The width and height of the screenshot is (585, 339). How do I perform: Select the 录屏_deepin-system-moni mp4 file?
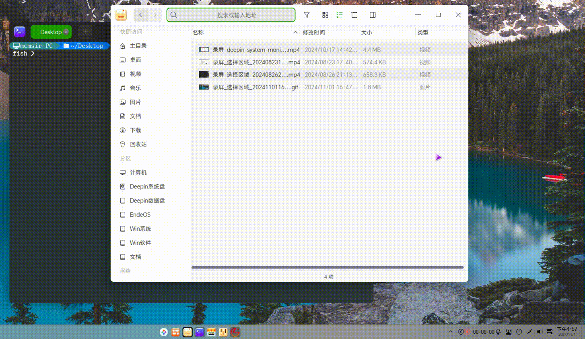(x=331, y=50)
